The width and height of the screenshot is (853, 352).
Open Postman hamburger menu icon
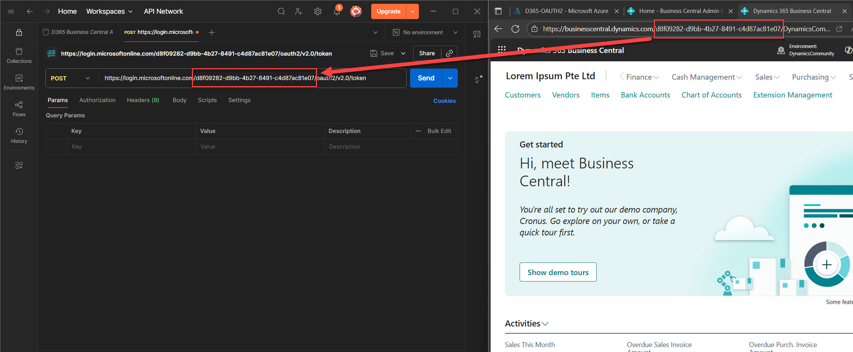11,11
